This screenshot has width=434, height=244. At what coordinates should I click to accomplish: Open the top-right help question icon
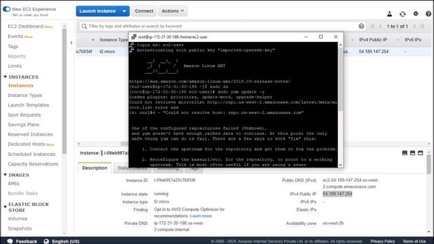coord(429,14)
